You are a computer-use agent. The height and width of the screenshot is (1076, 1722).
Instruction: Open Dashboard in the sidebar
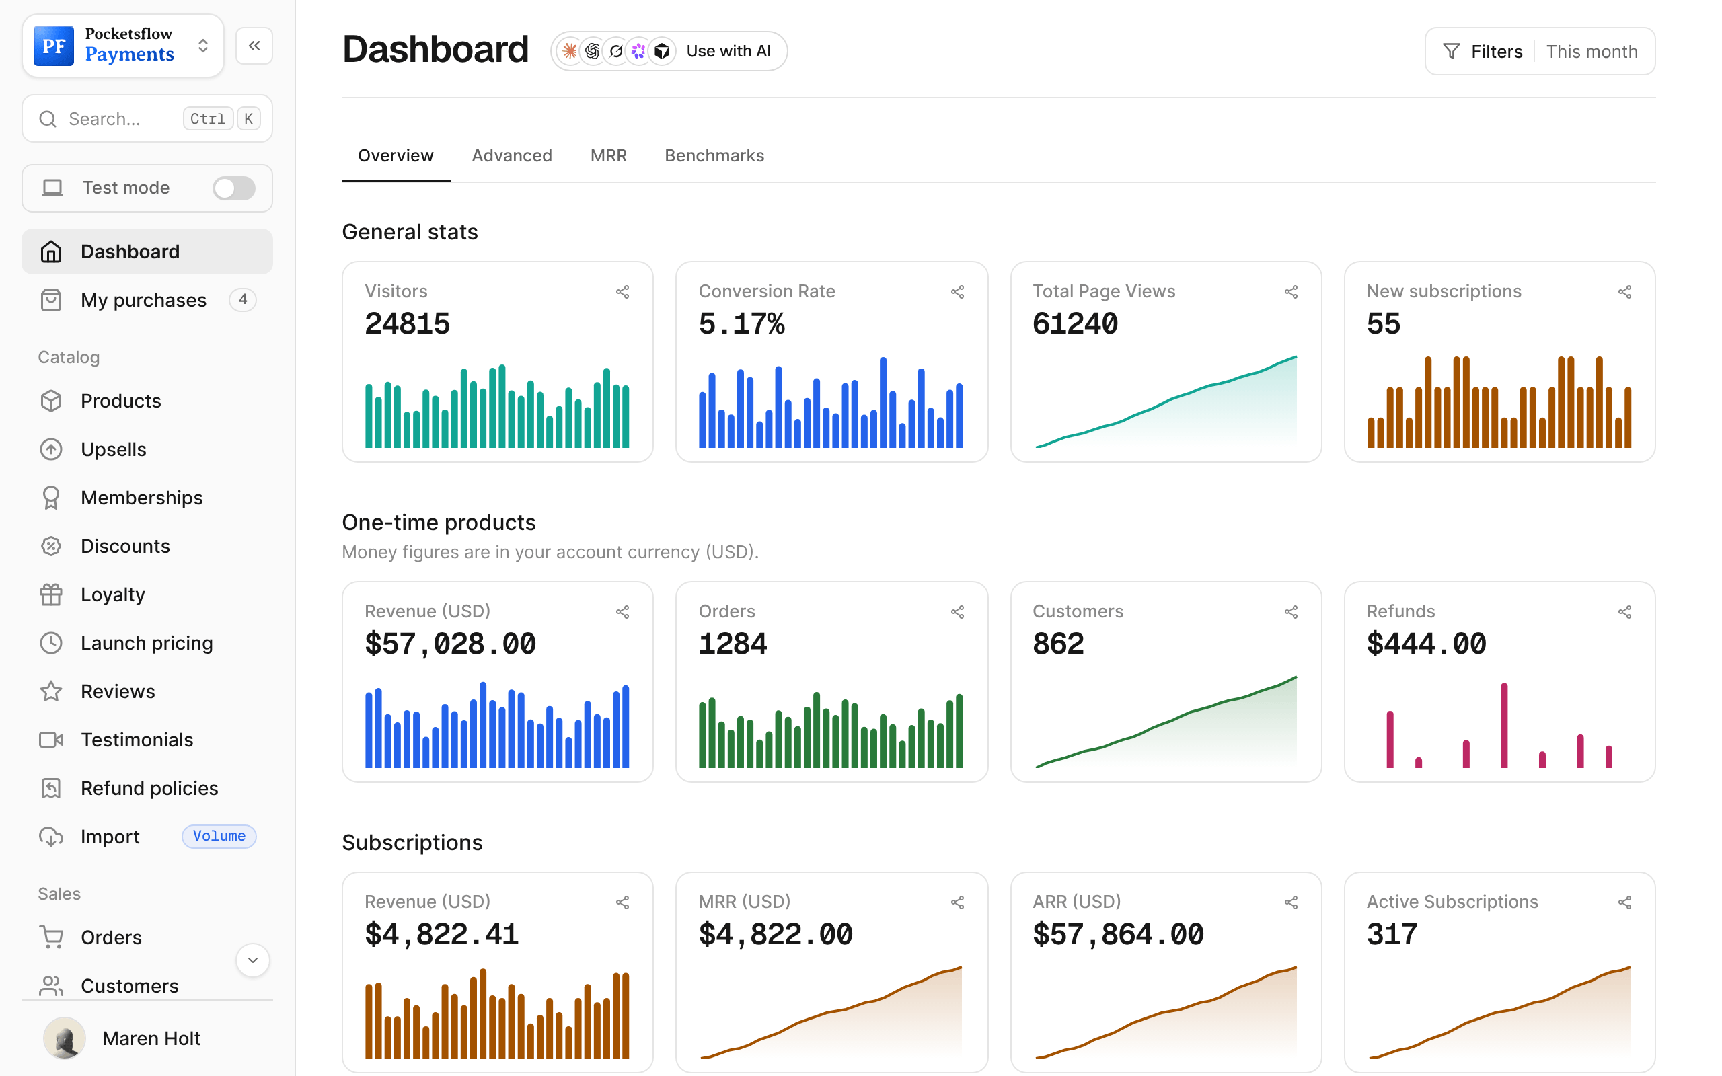(x=147, y=252)
